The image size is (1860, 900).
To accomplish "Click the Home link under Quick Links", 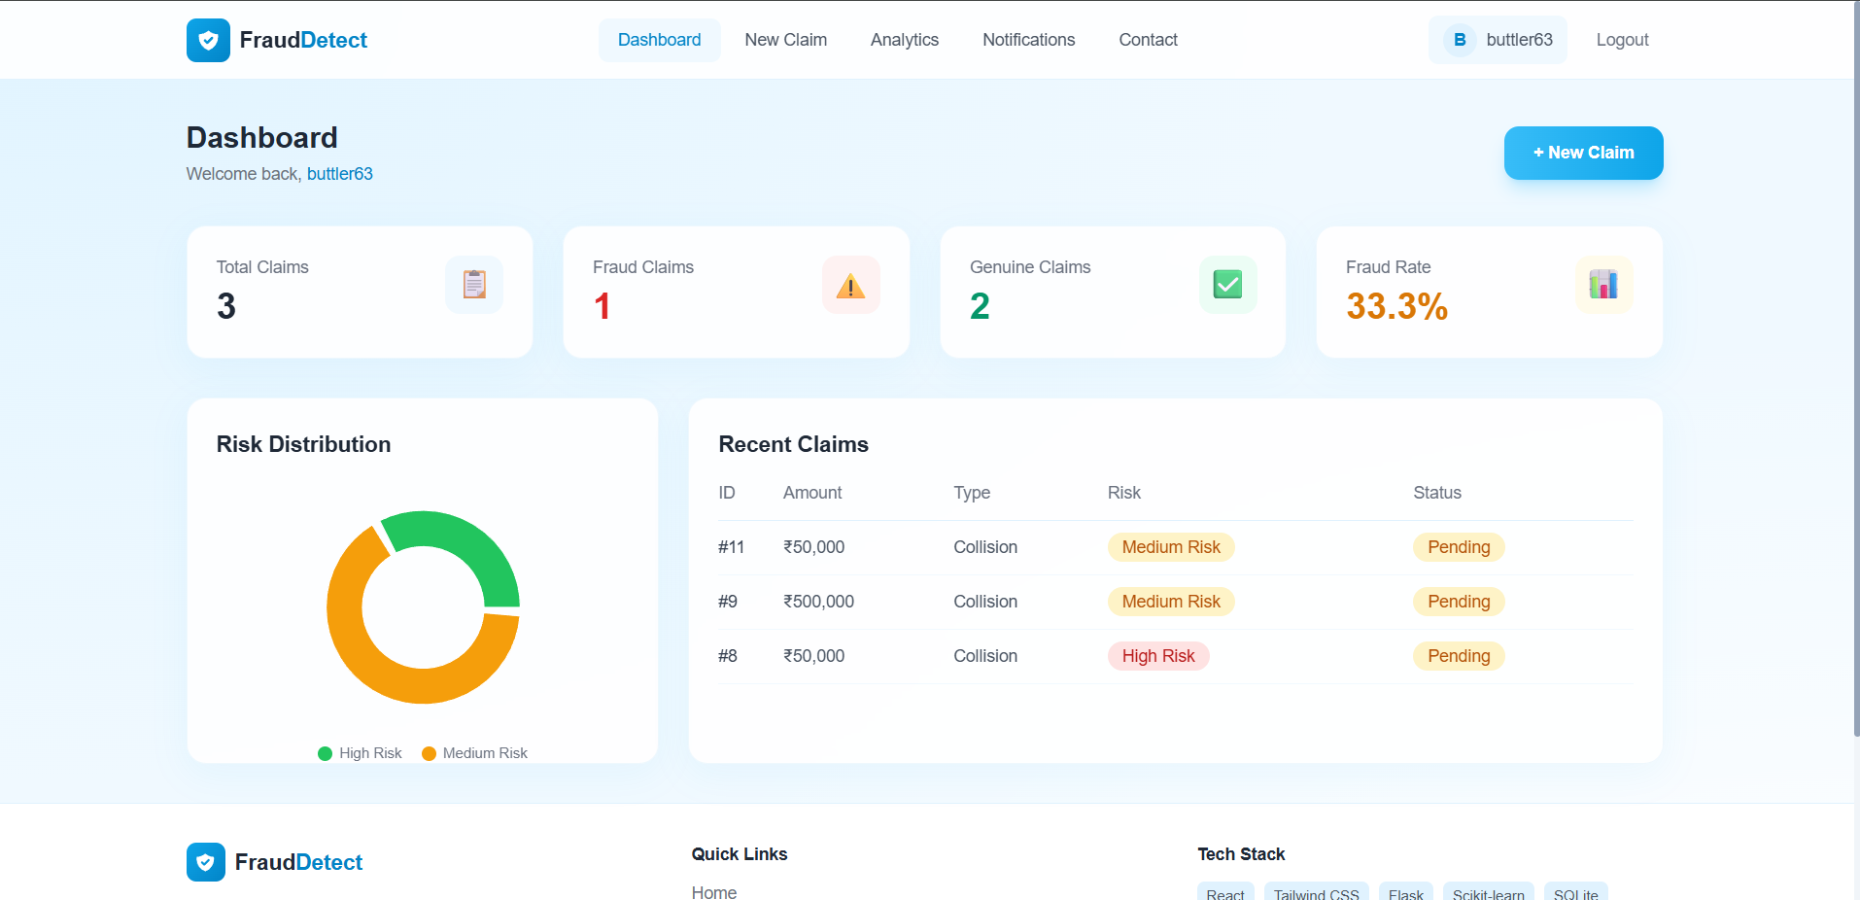I will tap(714, 892).
